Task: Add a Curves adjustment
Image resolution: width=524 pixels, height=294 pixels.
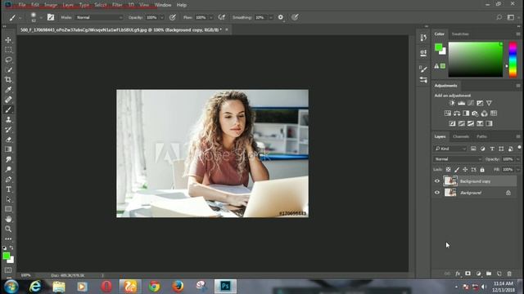Action: coord(471,103)
